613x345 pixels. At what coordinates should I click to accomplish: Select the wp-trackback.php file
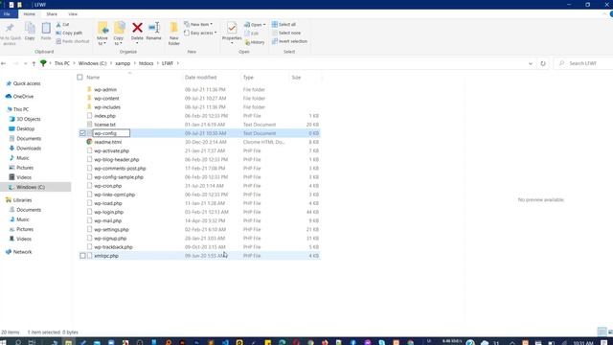pos(199,247)
